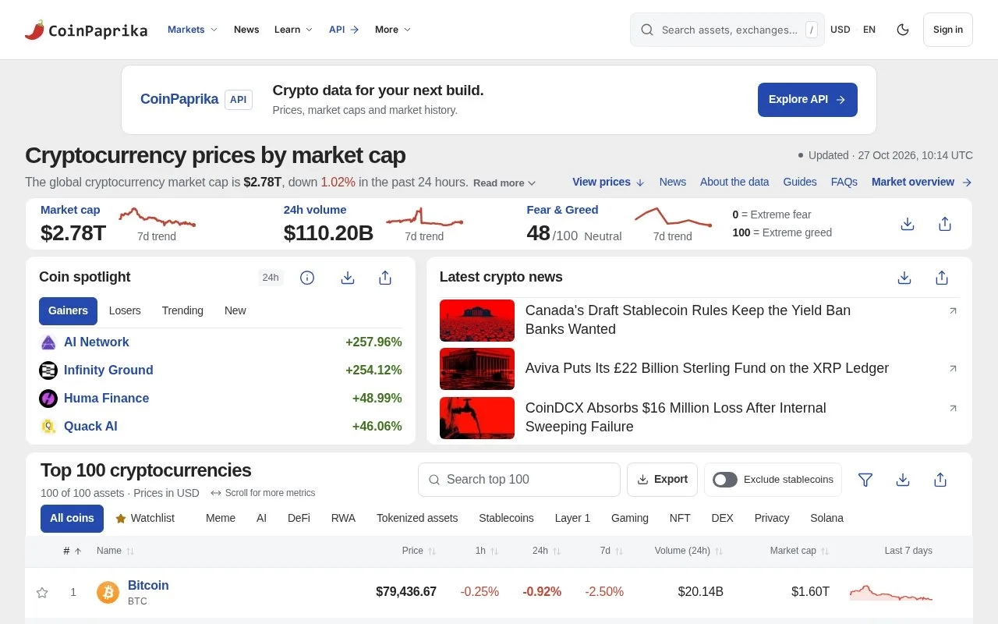Toggle dark mode moon icon
Screen dimensions: 998x624
click(x=903, y=30)
